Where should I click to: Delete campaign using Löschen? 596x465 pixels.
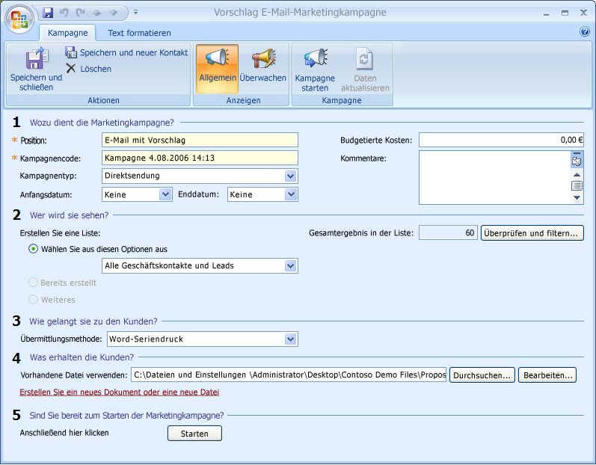(x=88, y=69)
